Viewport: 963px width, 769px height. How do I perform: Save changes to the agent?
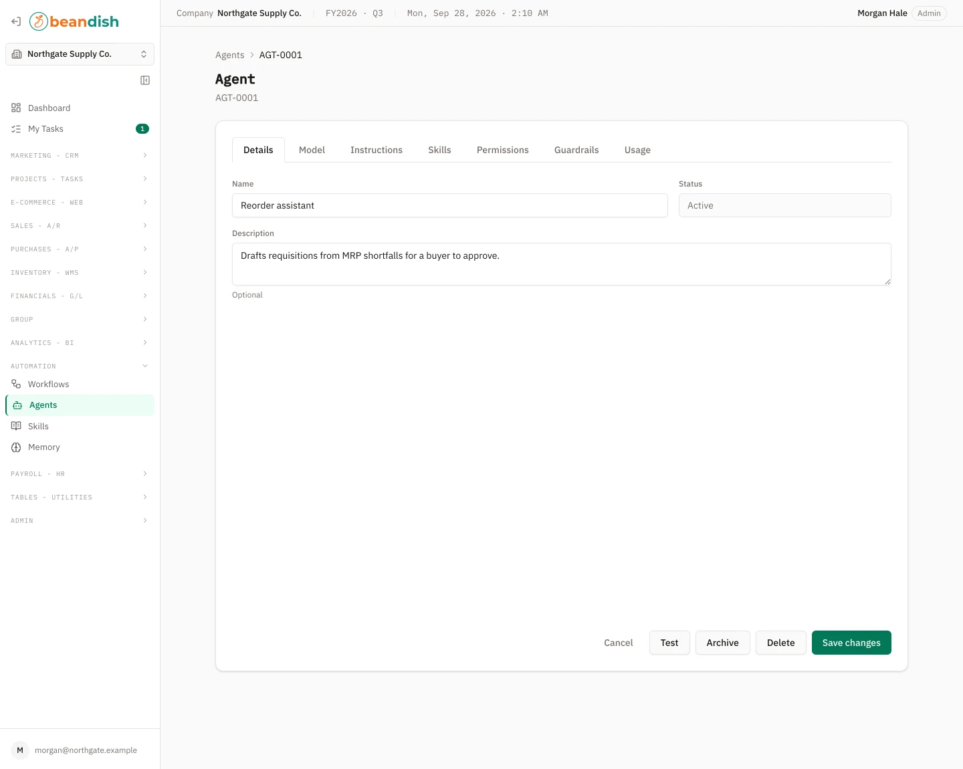click(851, 643)
